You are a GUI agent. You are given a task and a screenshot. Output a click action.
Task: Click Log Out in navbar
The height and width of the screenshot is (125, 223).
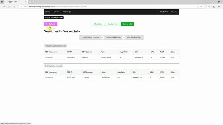click(x=174, y=12)
